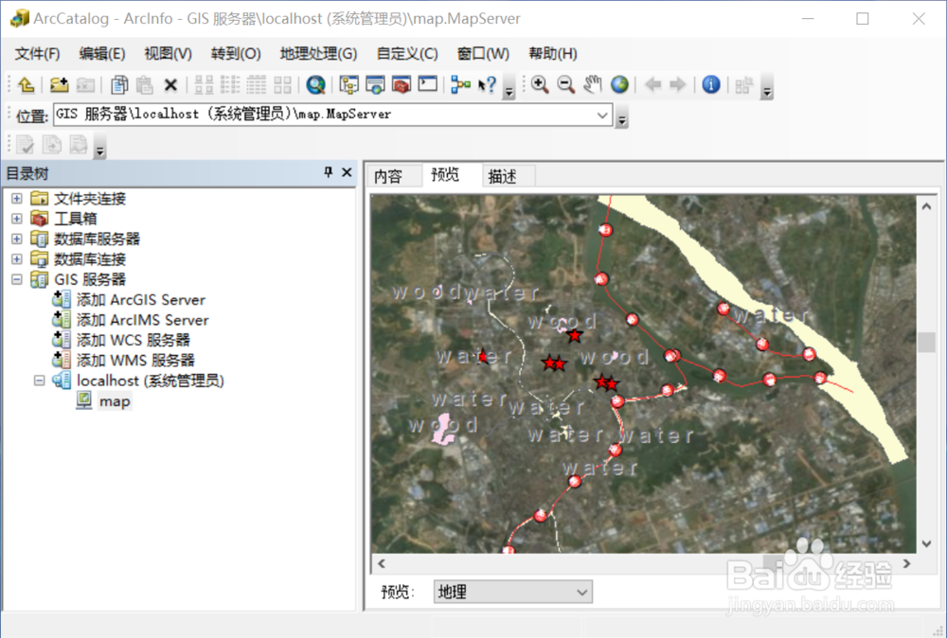Image resolution: width=947 pixels, height=638 pixels.
Task: Open the 文件(F) menu
Action: [37, 54]
